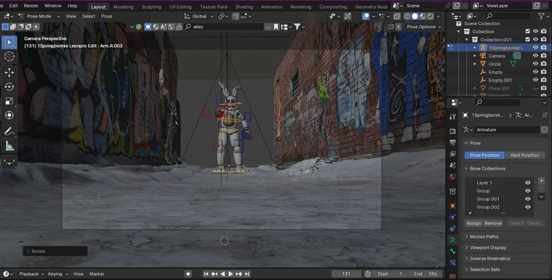Play the animation forward

click(231, 274)
